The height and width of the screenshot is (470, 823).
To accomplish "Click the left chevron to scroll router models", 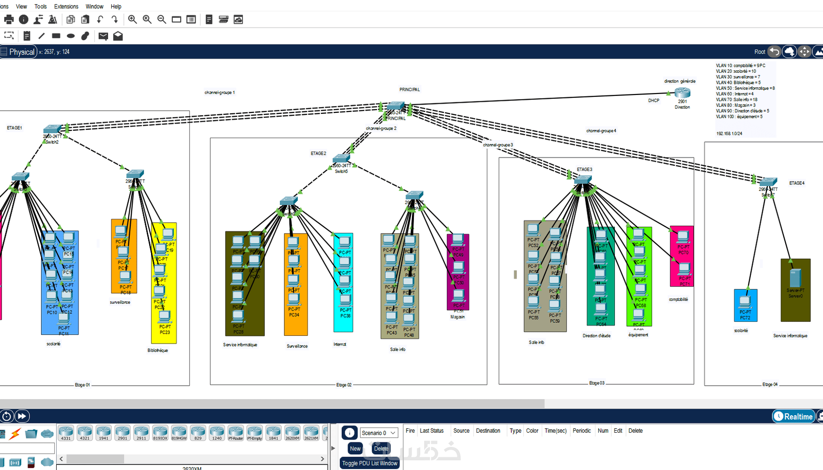I will click(61, 458).
